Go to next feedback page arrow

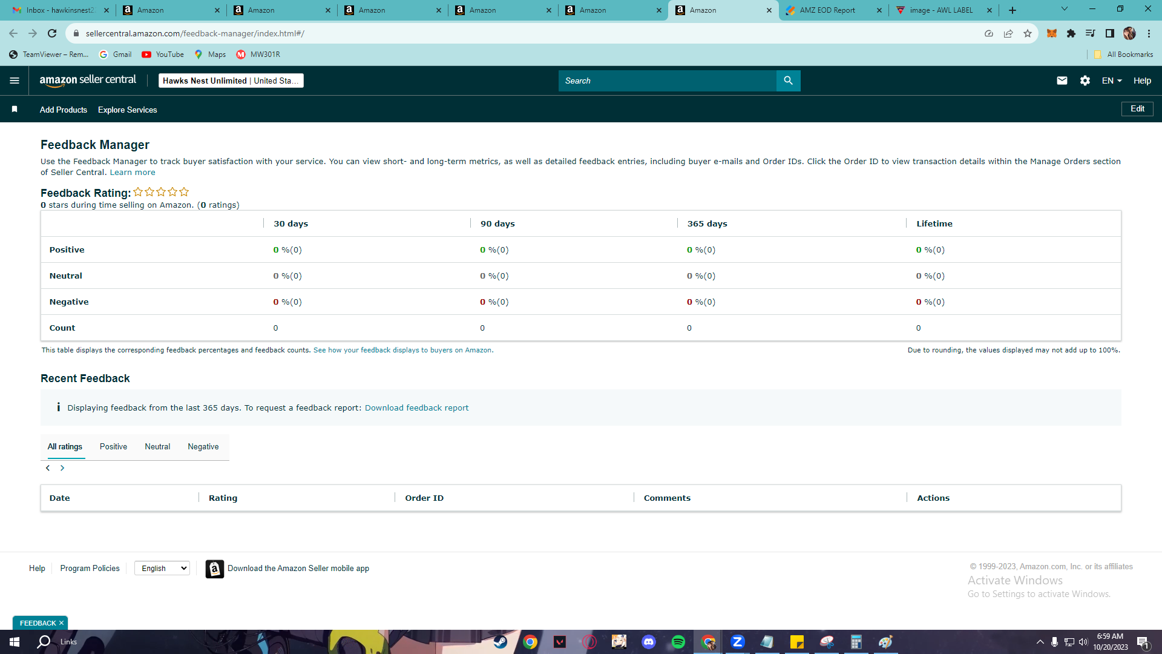[62, 468]
